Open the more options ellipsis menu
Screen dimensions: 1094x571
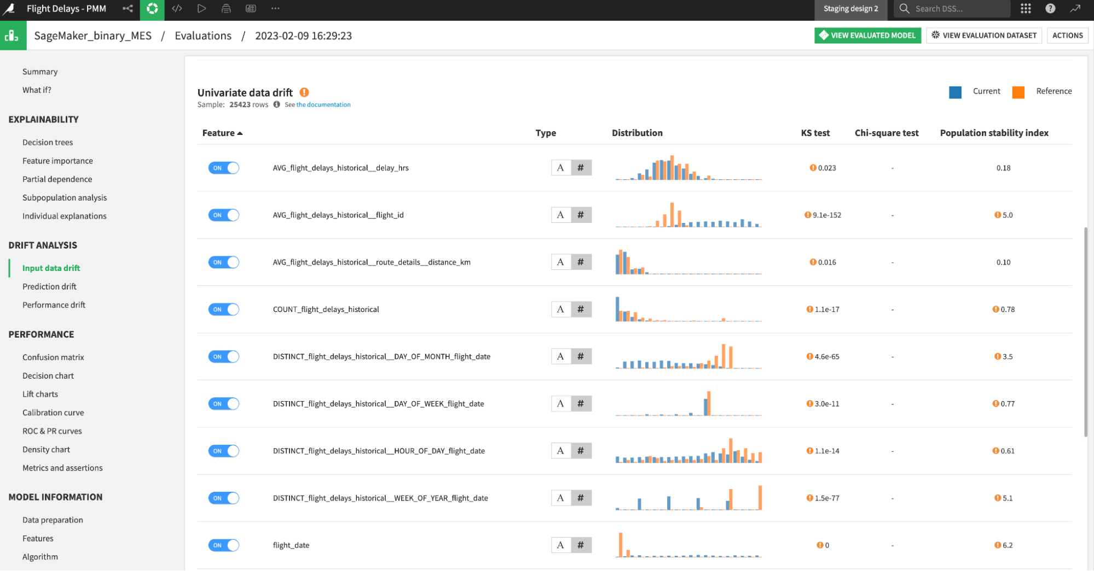pos(275,8)
